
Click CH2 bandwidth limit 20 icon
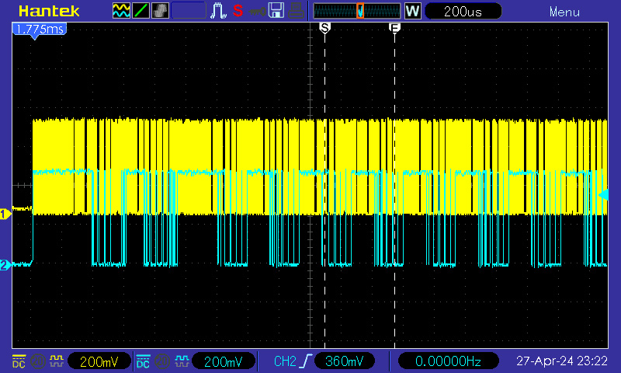point(162,361)
